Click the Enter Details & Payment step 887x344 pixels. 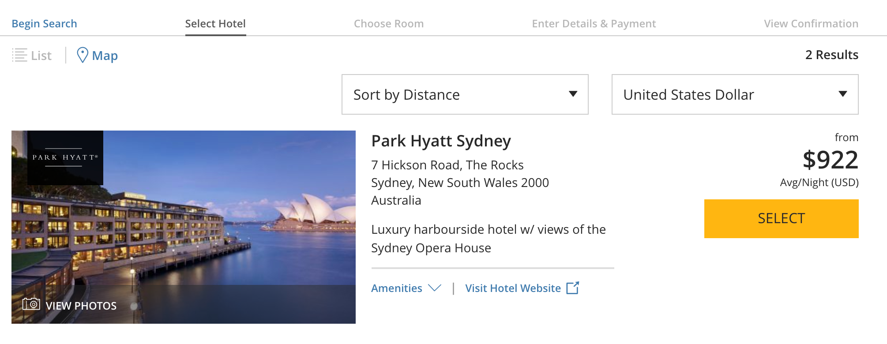coord(594,24)
